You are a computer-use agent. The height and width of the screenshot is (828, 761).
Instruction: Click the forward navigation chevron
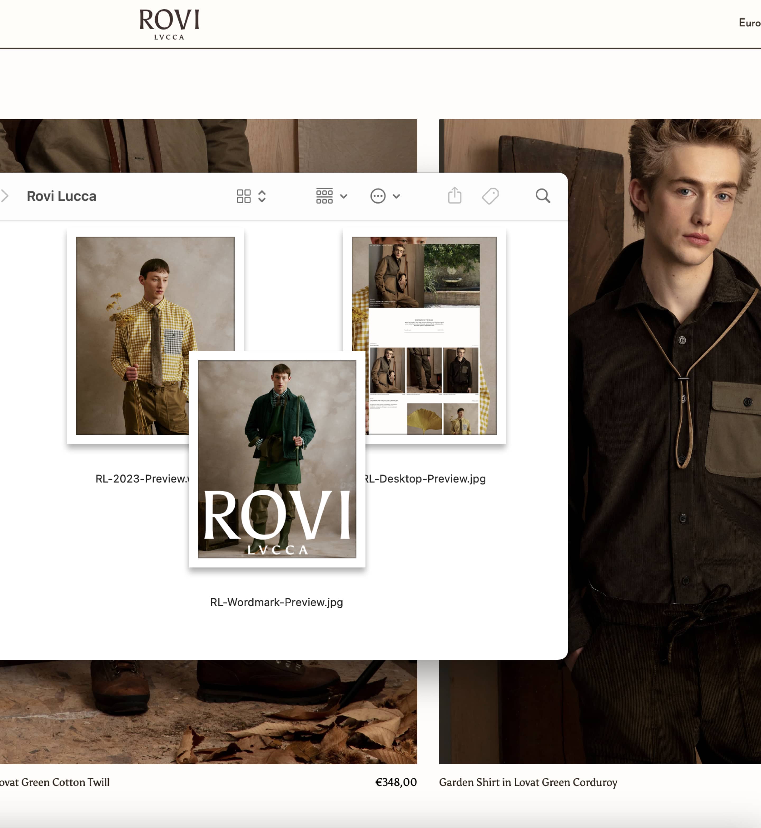tap(5, 196)
